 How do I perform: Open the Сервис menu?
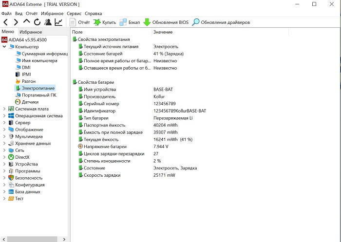tap(74, 14)
